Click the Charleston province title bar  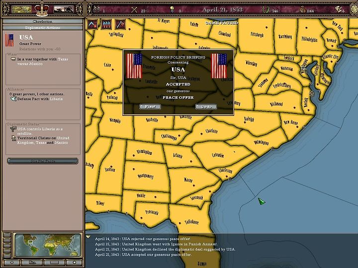point(42,21)
